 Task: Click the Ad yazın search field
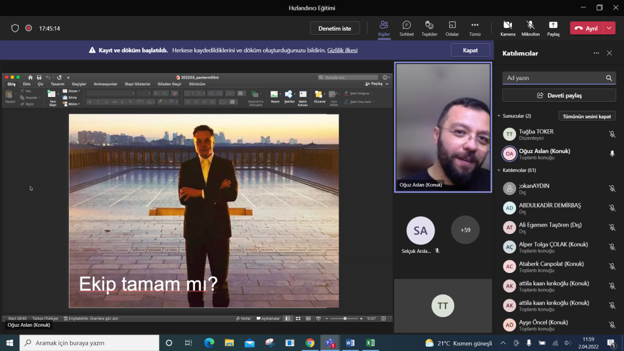click(x=551, y=78)
